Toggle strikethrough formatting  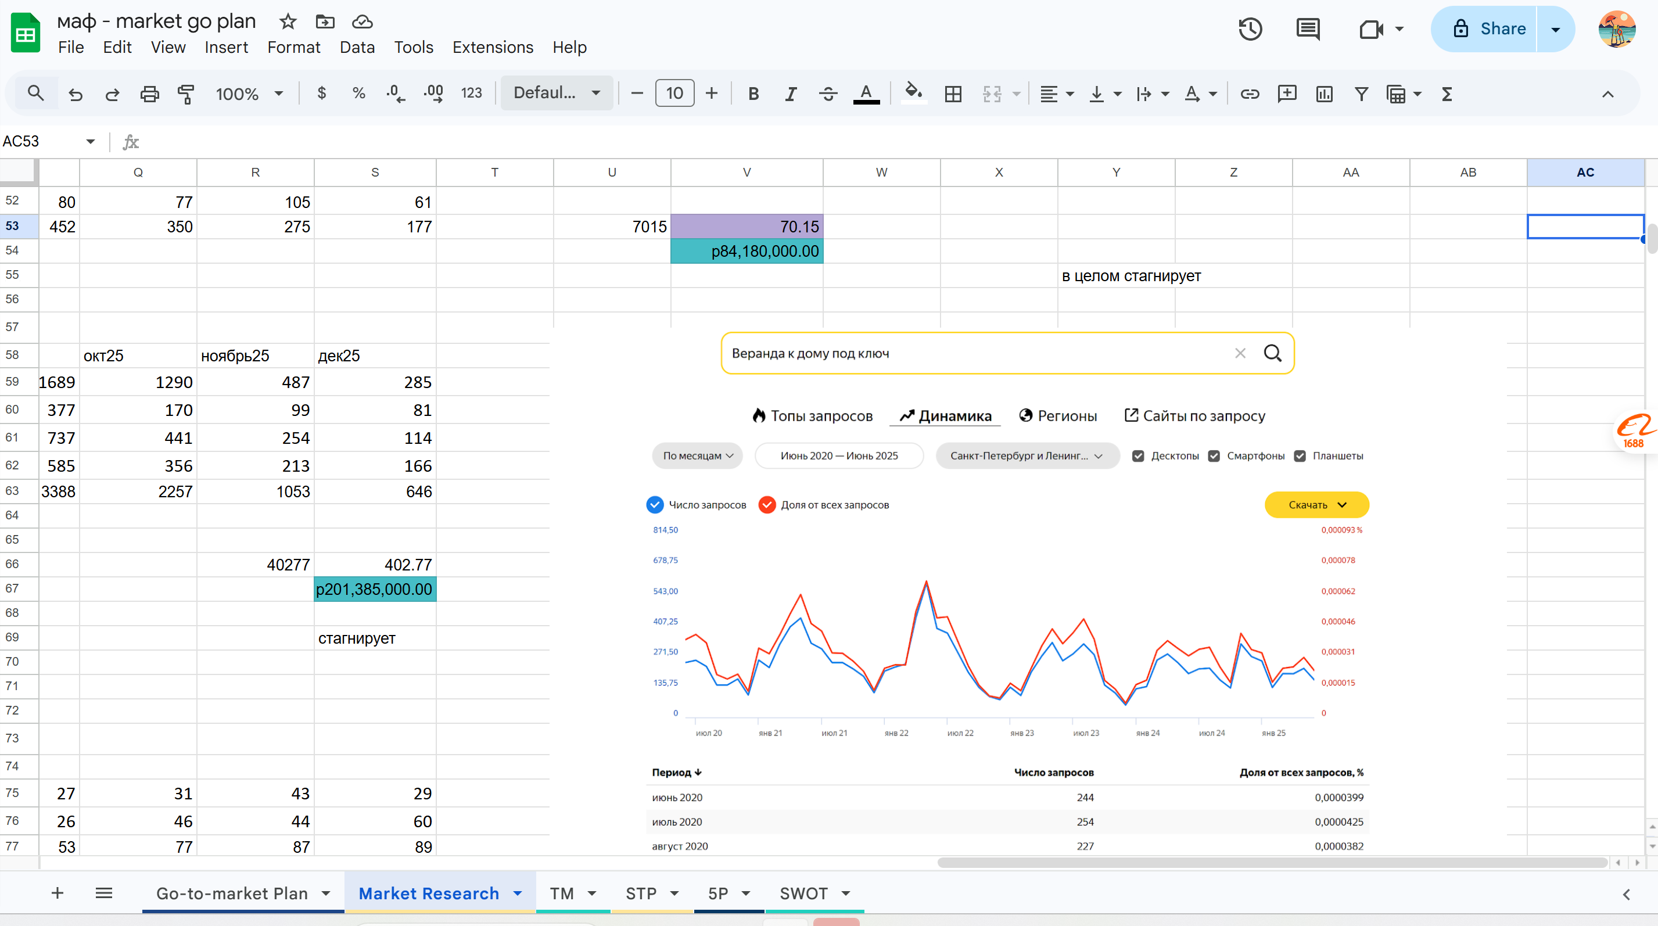pyautogui.click(x=828, y=94)
